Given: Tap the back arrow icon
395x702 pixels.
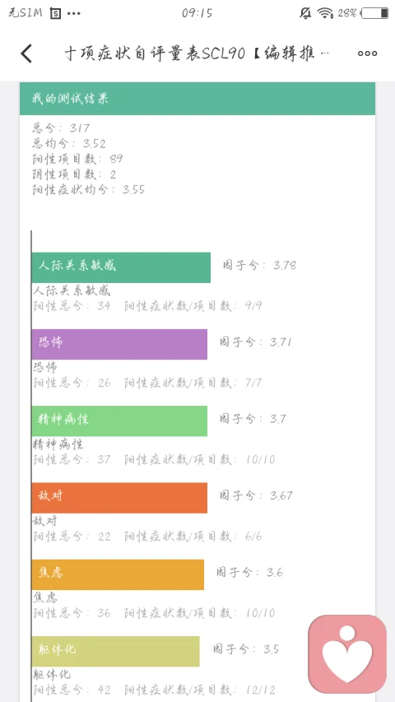Looking at the screenshot, I should coord(26,53).
